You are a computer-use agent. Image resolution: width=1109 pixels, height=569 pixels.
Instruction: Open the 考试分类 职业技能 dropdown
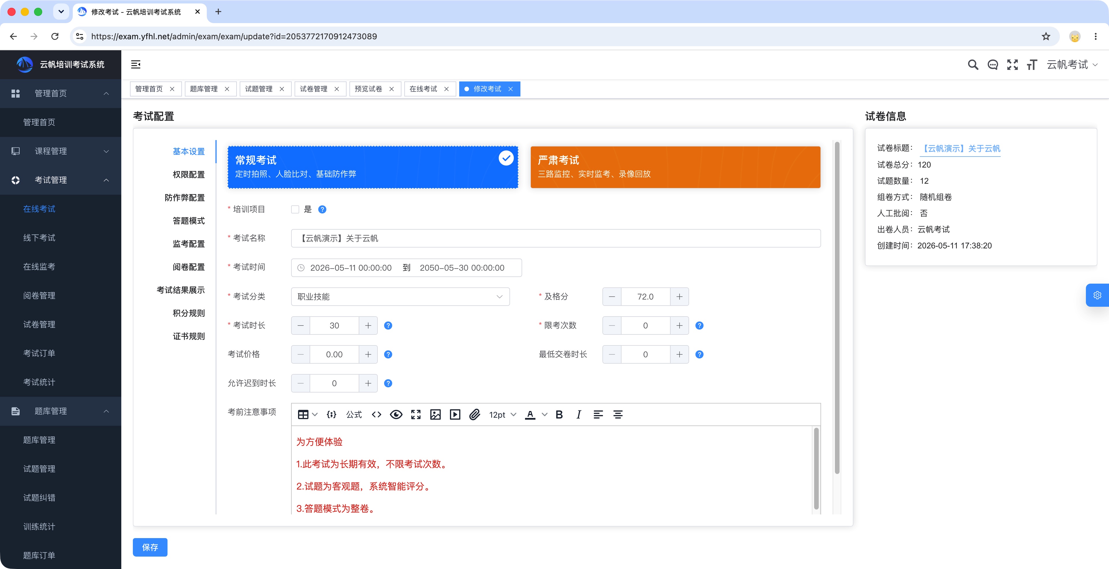(400, 297)
